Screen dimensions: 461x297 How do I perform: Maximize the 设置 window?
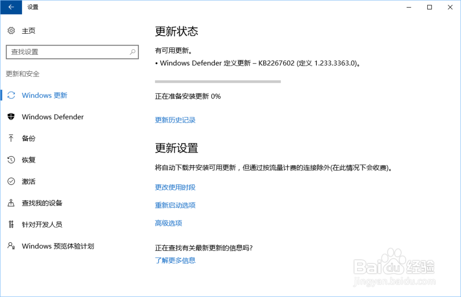pyautogui.click(x=430, y=7)
